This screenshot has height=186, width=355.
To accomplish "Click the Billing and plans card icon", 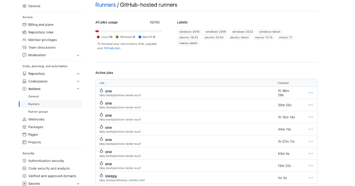I will [x=23, y=25].
